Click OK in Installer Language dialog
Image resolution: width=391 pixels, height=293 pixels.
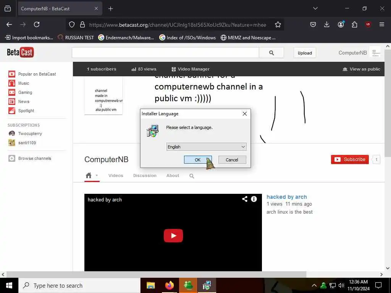pos(198,160)
